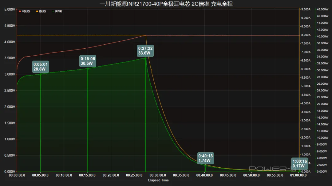
Task: Click the 0:40:13 1.74W marker label
Action: [x=205, y=158]
